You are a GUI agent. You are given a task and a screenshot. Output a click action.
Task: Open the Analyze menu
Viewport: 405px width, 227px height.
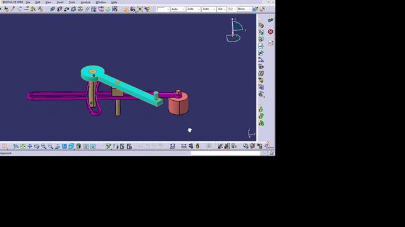(85, 3)
